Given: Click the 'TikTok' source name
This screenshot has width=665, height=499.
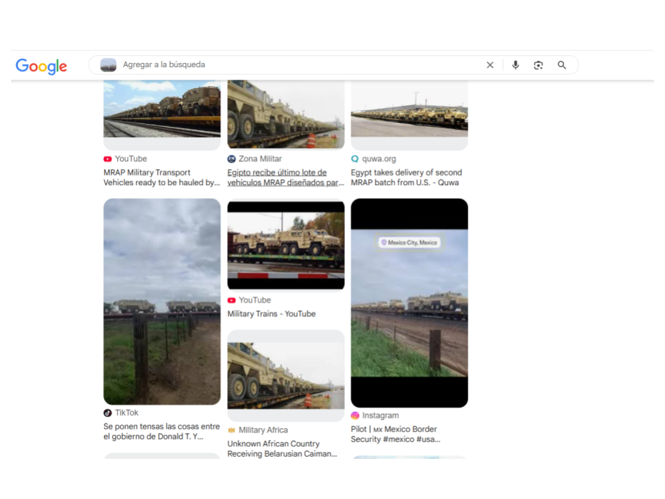Looking at the screenshot, I should (x=126, y=413).
